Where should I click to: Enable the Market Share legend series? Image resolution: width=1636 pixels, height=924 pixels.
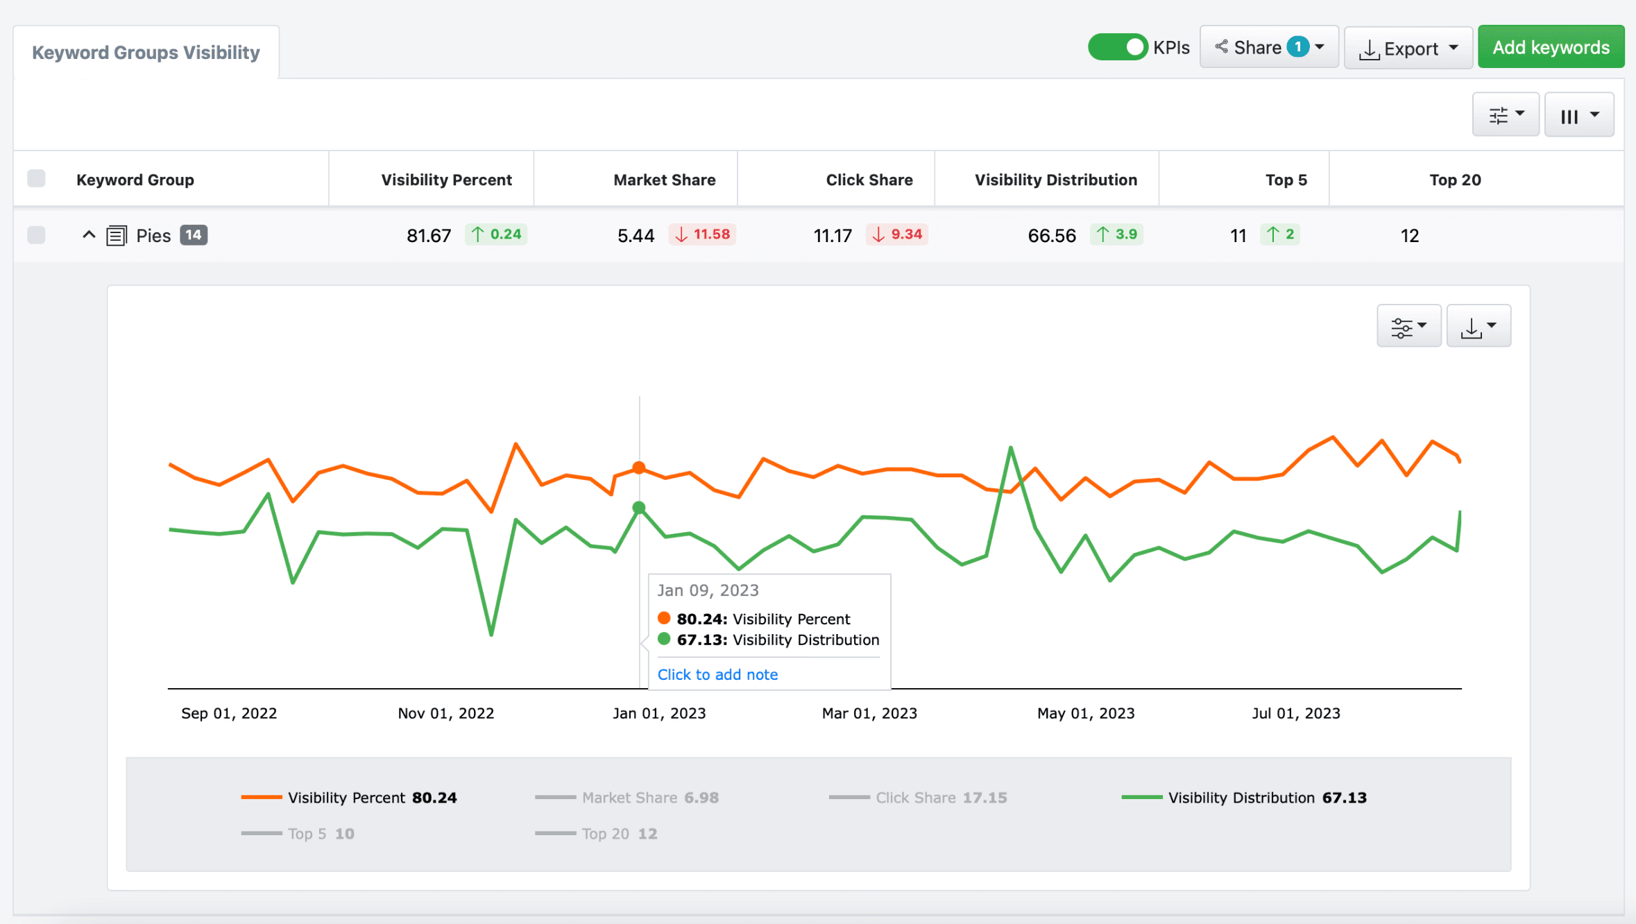point(628,798)
